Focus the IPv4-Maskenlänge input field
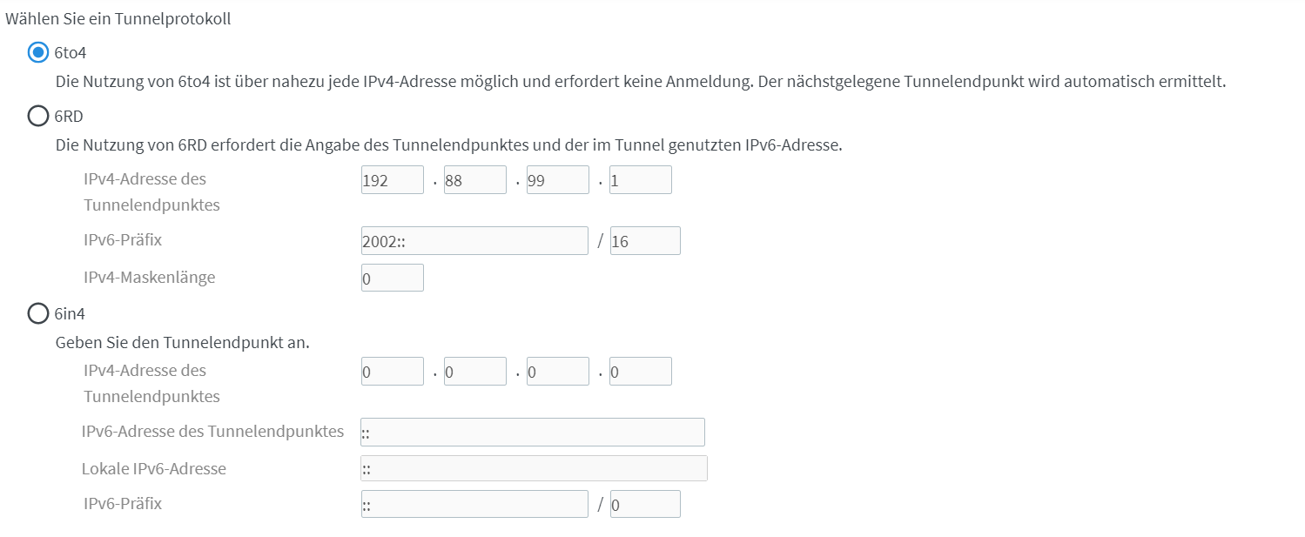The image size is (1305, 537). (x=392, y=278)
